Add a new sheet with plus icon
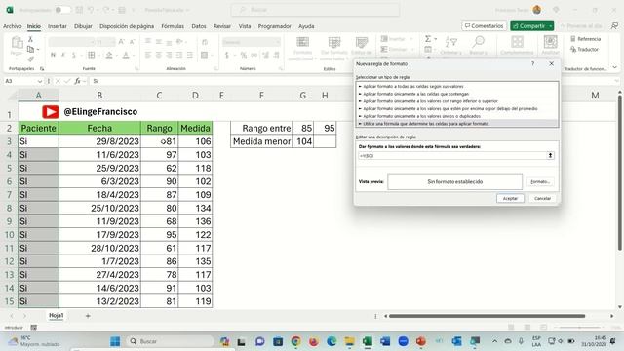 coord(88,316)
